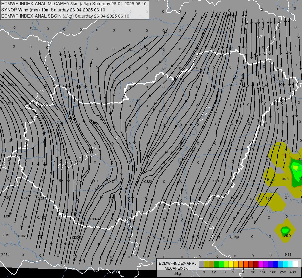Click the SBCIN header line
This screenshot has height=278, width=302.
click(65, 16)
